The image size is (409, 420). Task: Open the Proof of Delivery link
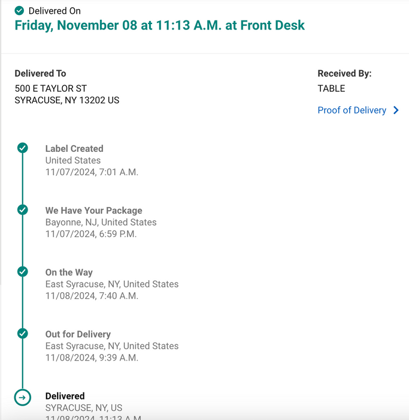[x=352, y=110]
